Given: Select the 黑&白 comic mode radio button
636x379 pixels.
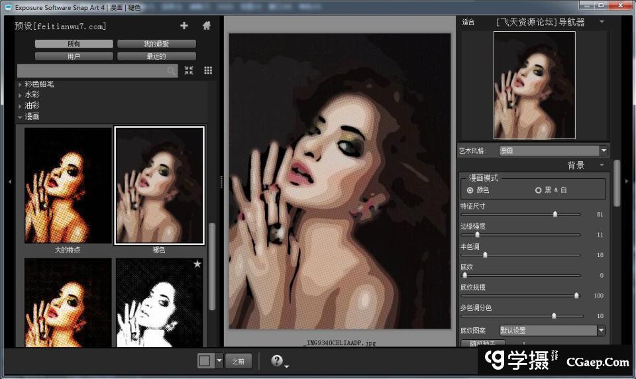Looking at the screenshot, I should pyautogui.click(x=539, y=190).
